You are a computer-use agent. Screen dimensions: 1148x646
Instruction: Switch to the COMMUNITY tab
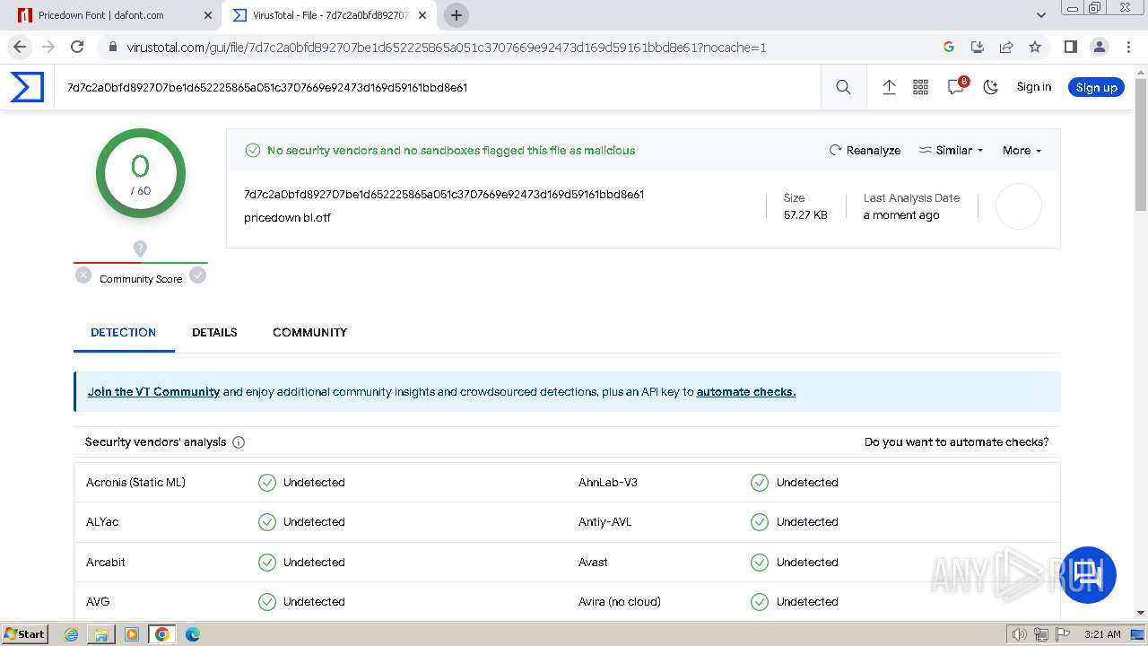(309, 332)
